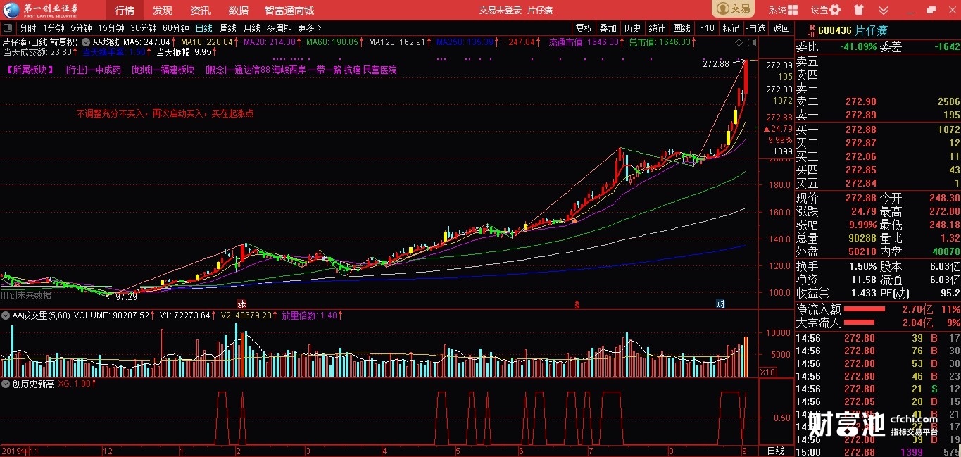Select the 60分钟 chart period
This screenshot has width=961, height=457.
(x=175, y=28)
